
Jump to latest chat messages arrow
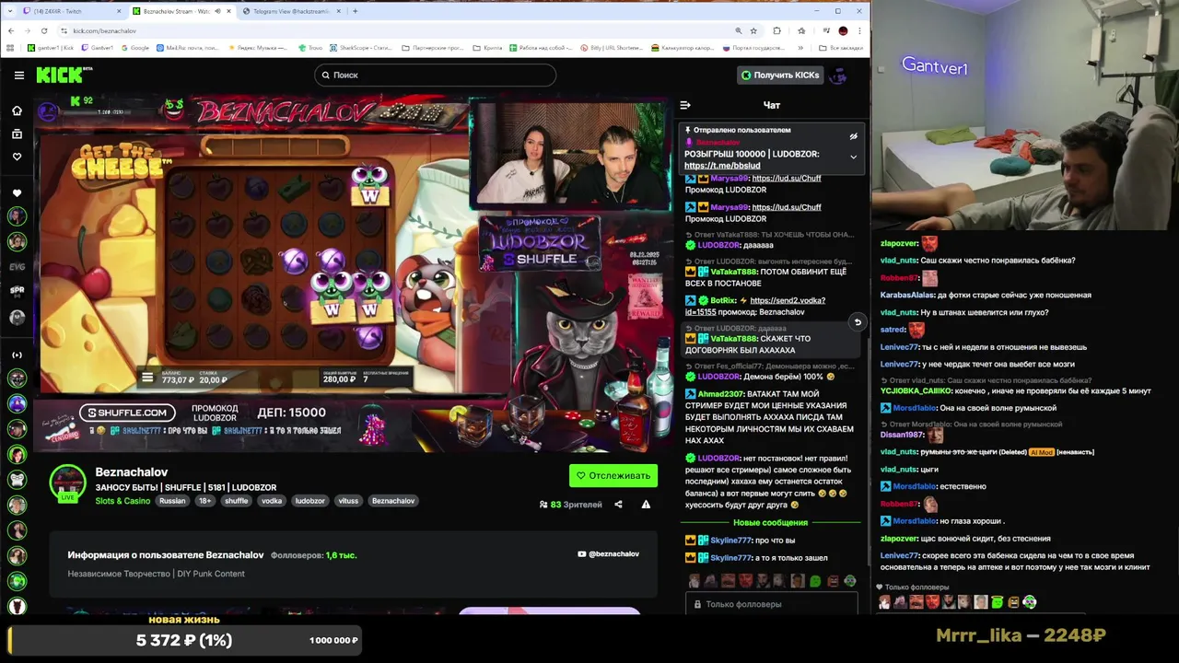[x=857, y=322]
